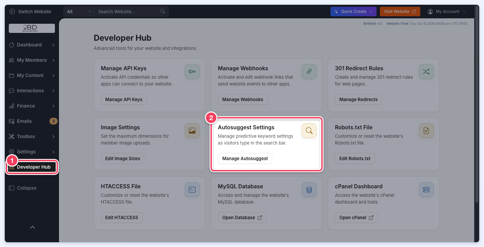
Task: Open the Settings sidebar menu
Action: click(32, 152)
